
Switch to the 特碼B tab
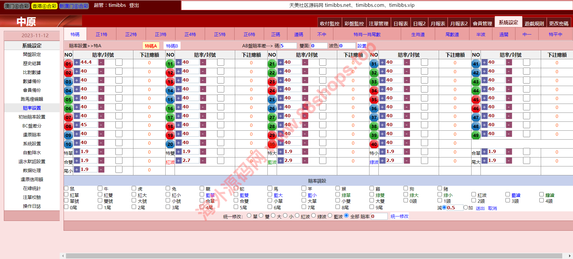click(x=172, y=46)
